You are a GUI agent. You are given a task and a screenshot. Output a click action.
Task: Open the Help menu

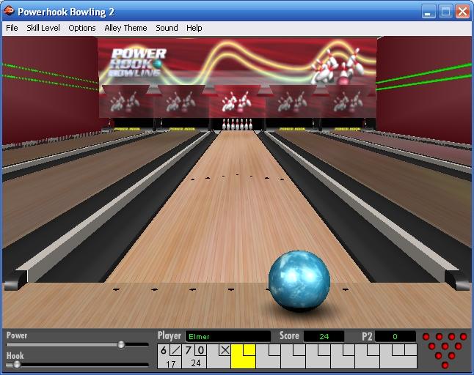point(194,28)
